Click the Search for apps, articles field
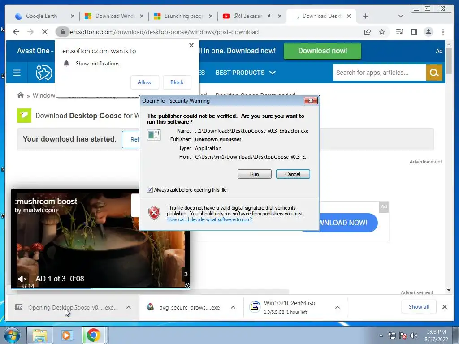This screenshot has height=344, width=459. point(380,73)
